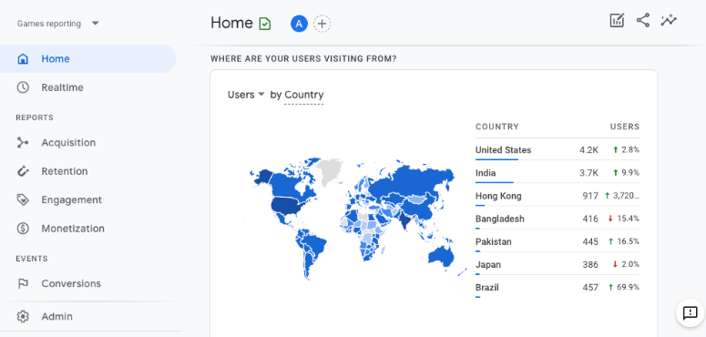
Task: Click the share icon
Action: [643, 20]
